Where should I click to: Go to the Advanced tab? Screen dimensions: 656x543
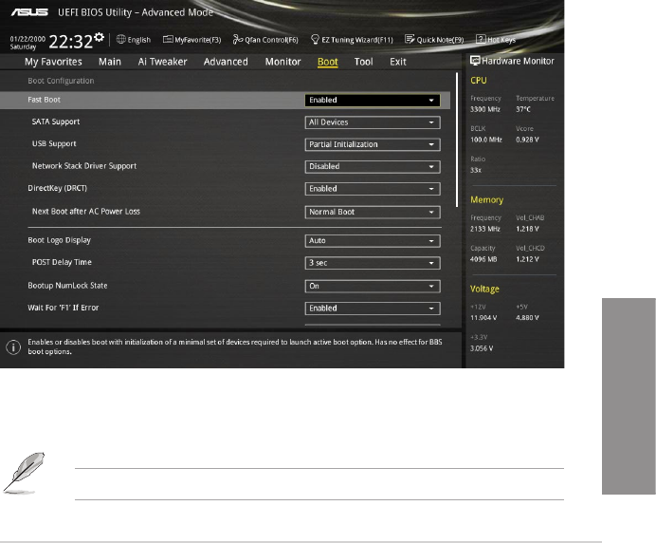pos(226,62)
